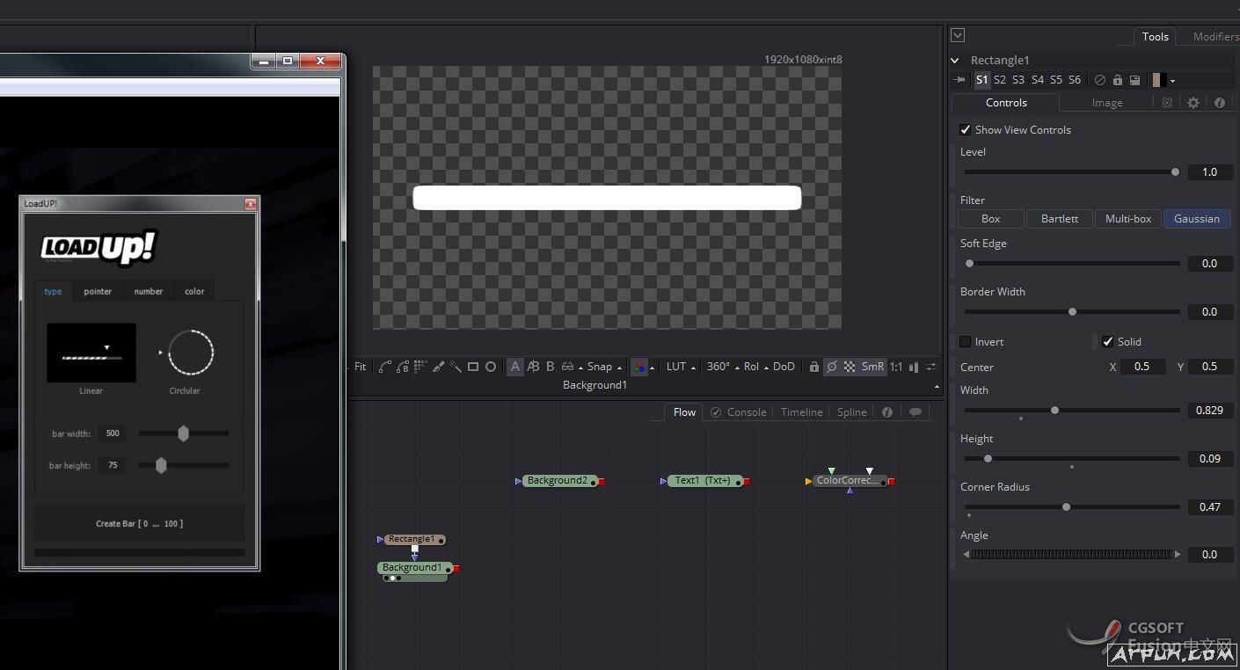Click the Create Bar button
The image size is (1240, 670).
pos(139,523)
